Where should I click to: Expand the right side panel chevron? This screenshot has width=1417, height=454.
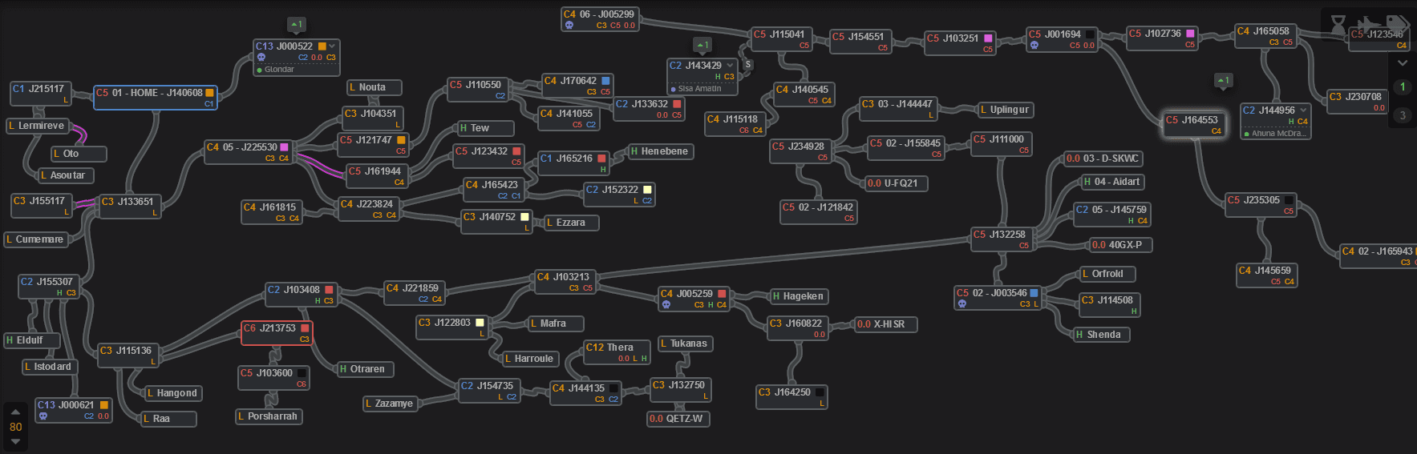click(x=1402, y=62)
